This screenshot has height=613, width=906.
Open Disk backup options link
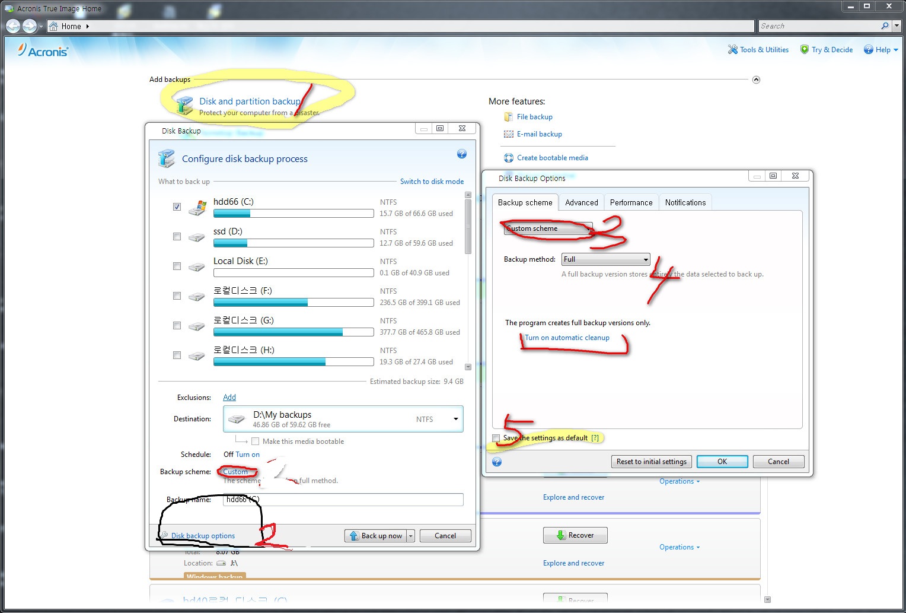coord(203,536)
